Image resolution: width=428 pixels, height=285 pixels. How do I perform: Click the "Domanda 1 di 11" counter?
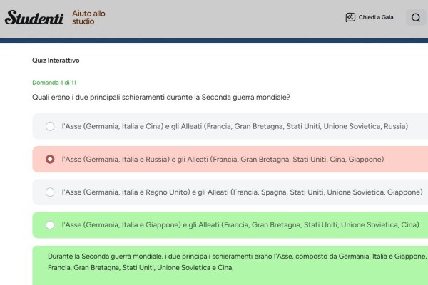point(54,83)
